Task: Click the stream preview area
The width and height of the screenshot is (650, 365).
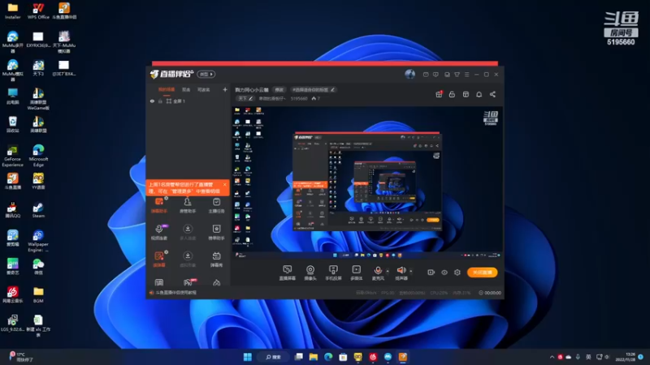Action: [367, 182]
